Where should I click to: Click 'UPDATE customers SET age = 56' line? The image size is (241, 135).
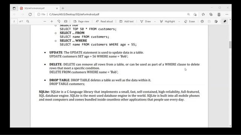(x=89, y=56)
